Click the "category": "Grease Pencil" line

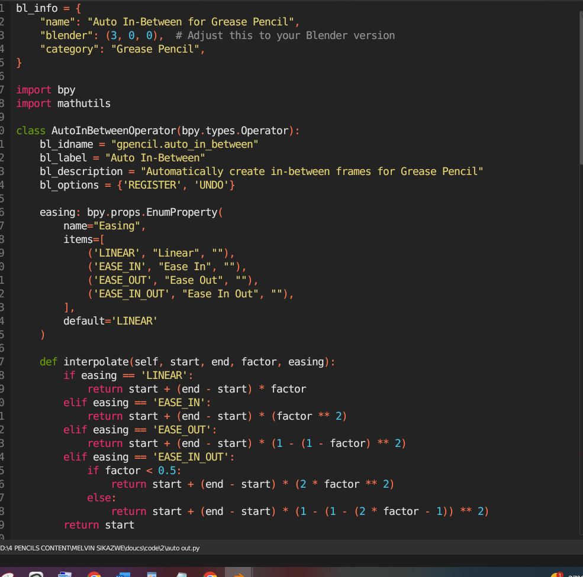[x=123, y=49]
